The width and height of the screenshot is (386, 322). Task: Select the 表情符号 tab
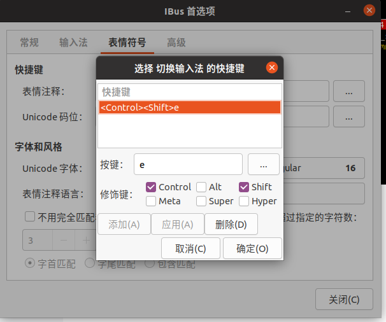coord(127,42)
